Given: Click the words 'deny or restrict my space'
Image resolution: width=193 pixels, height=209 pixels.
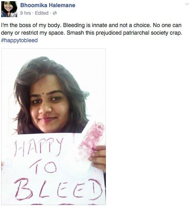Looking at the screenshot, I should [32, 33].
